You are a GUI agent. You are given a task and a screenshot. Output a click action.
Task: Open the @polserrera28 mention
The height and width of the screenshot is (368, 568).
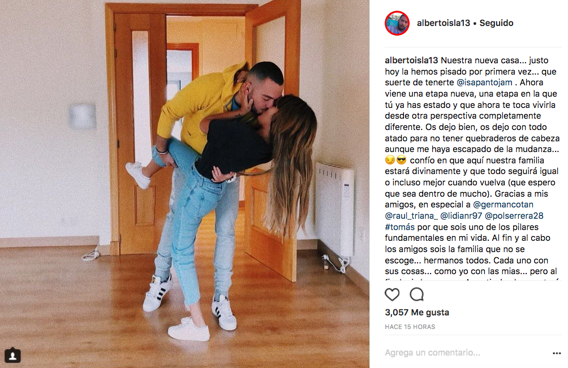pyautogui.click(x=514, y=216)
